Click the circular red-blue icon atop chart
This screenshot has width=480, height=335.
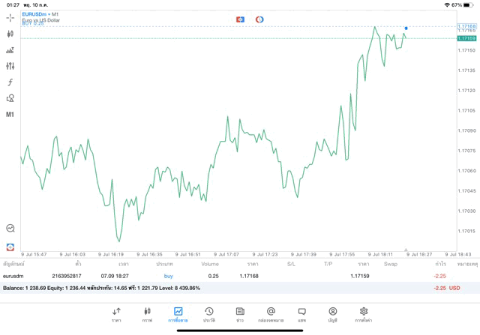tap(259, 19)
